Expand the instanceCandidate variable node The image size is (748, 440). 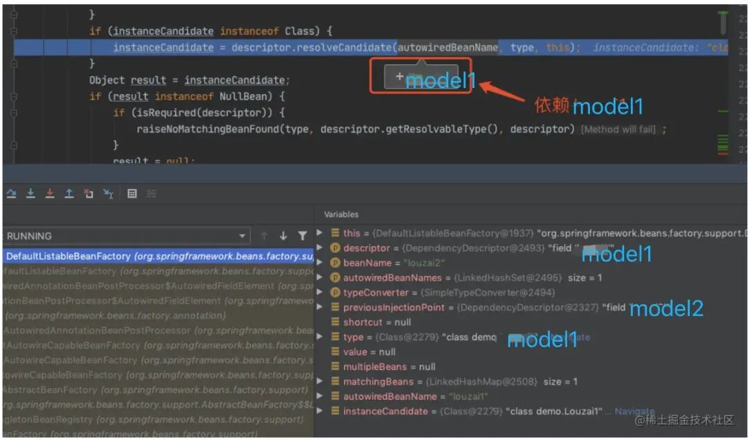[319, 411]
